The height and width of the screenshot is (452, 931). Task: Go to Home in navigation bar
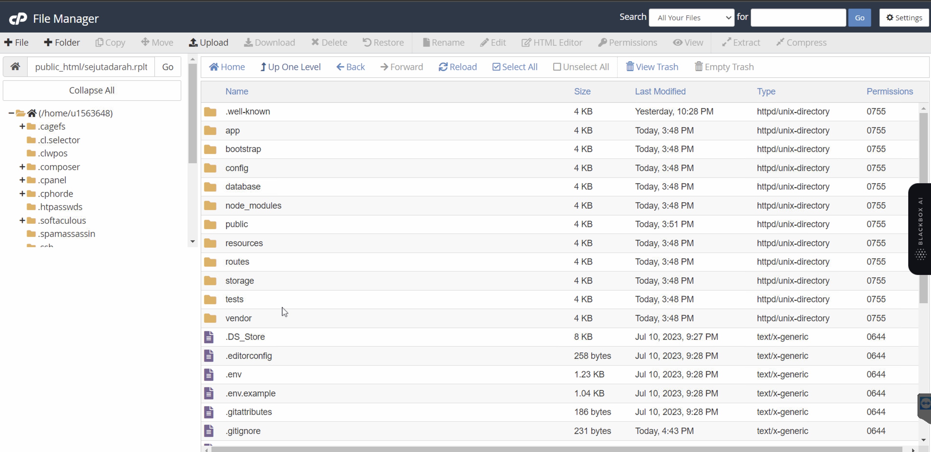tap(227, 67)
